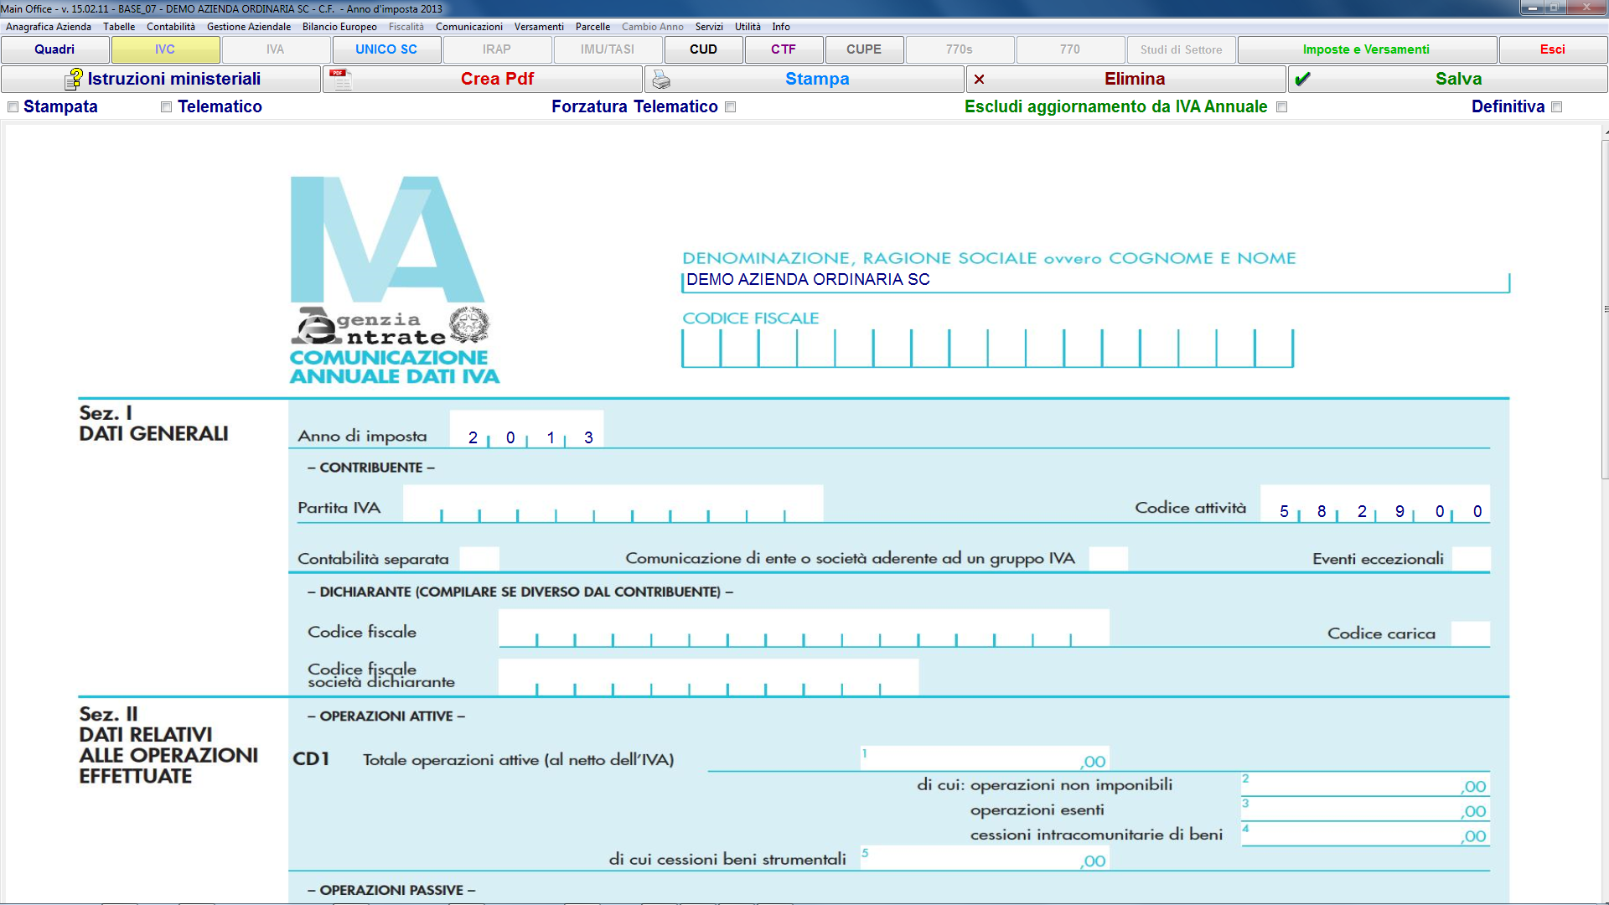Open the Utilità menu
The image size is (1609, 905).
(748, 27)
